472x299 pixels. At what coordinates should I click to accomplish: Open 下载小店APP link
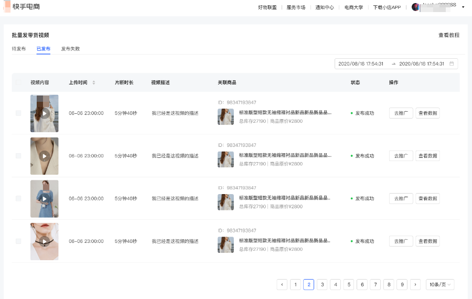click(387, 7)
